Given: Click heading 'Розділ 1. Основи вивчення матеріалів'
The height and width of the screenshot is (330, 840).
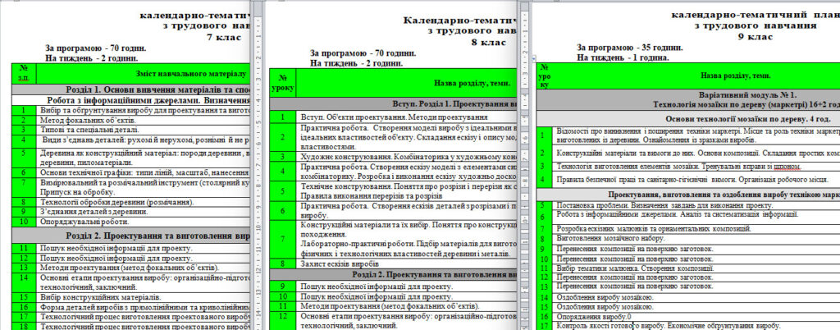Looking at the screenshot, I should (131, 89).
